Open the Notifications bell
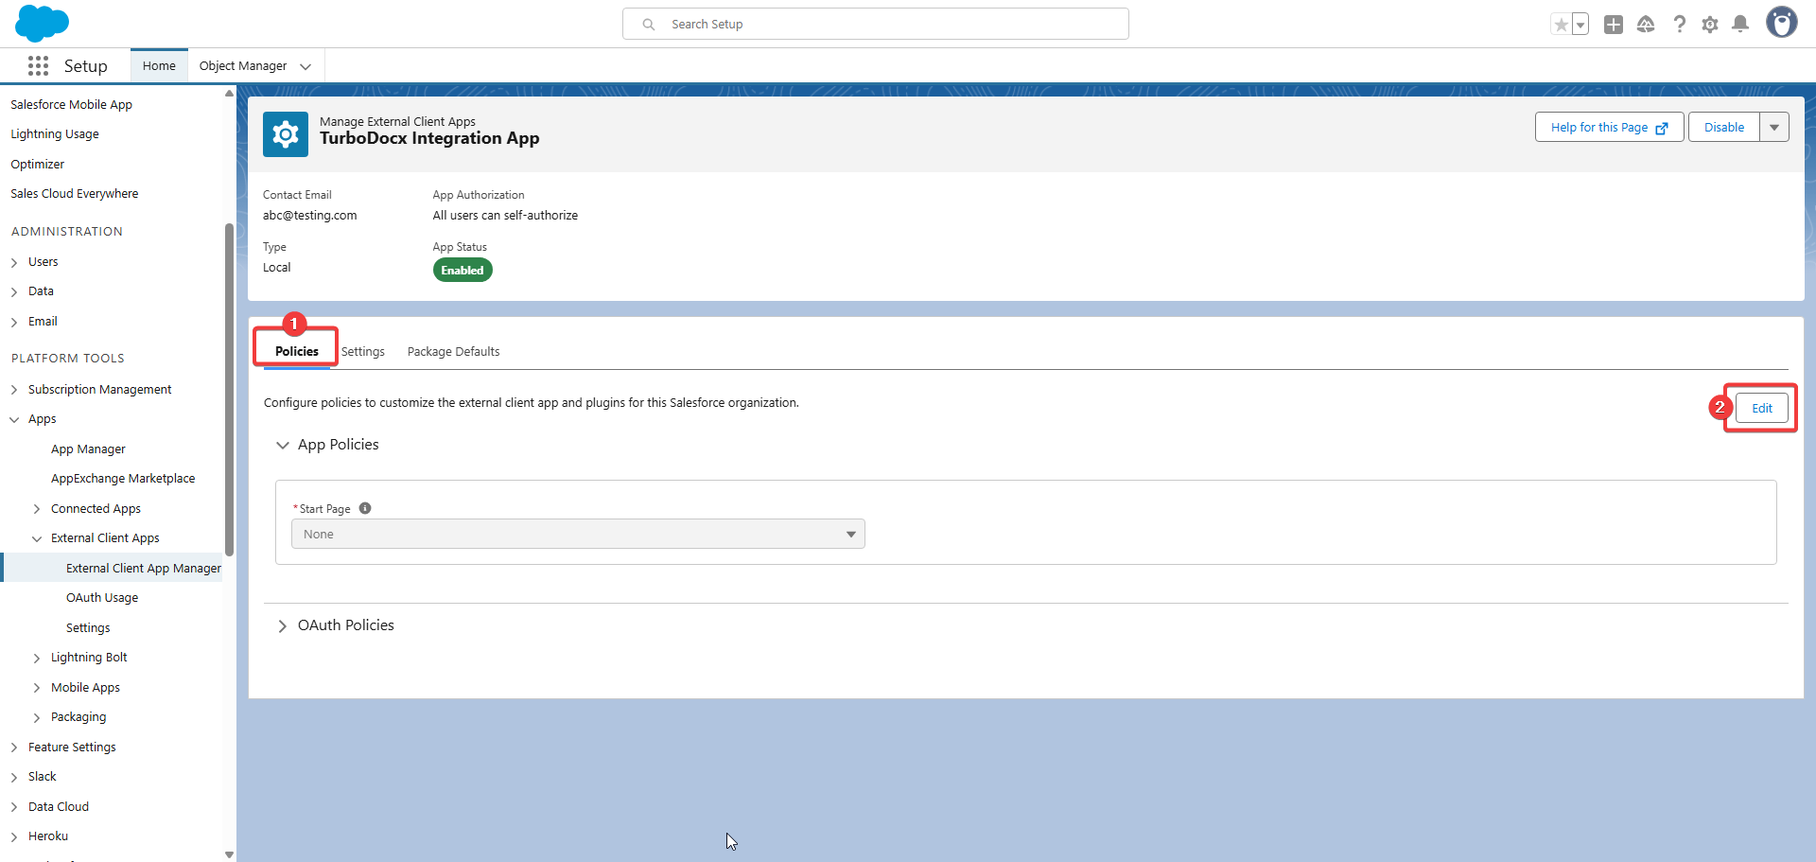Image resolution: width=1816 pixels, height=862 pixels. [x=1740, y=25]
